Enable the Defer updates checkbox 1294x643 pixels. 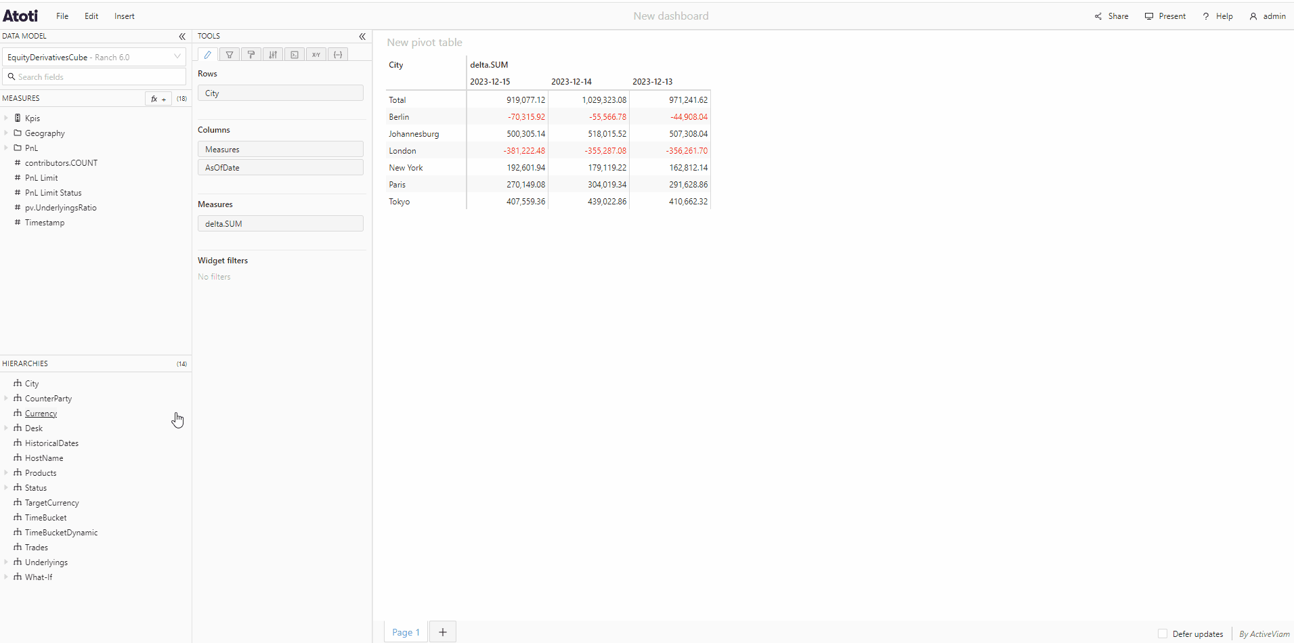(1163, 634)
